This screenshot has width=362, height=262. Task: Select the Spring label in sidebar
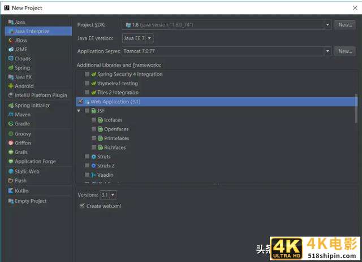(23, 68)
